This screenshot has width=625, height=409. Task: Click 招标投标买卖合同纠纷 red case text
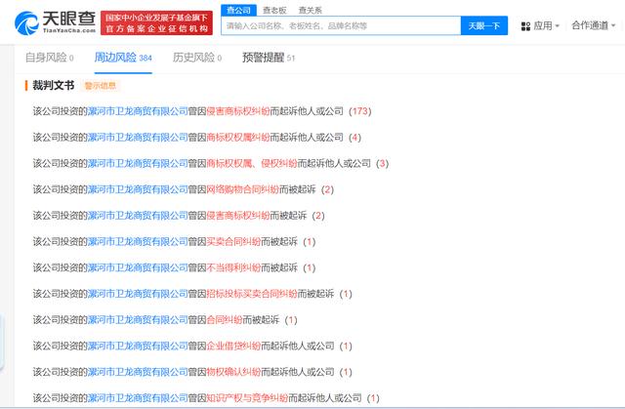[x=252, y=294]
